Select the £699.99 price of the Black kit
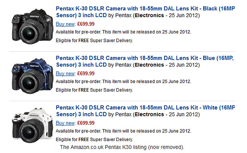247x153 pixels. click(86, 24)
